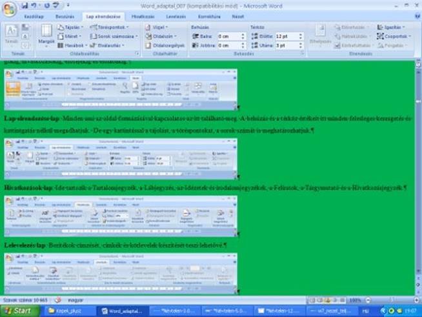
Task: Click the vertical scrollbar thumb
Action: click(418, 101)
